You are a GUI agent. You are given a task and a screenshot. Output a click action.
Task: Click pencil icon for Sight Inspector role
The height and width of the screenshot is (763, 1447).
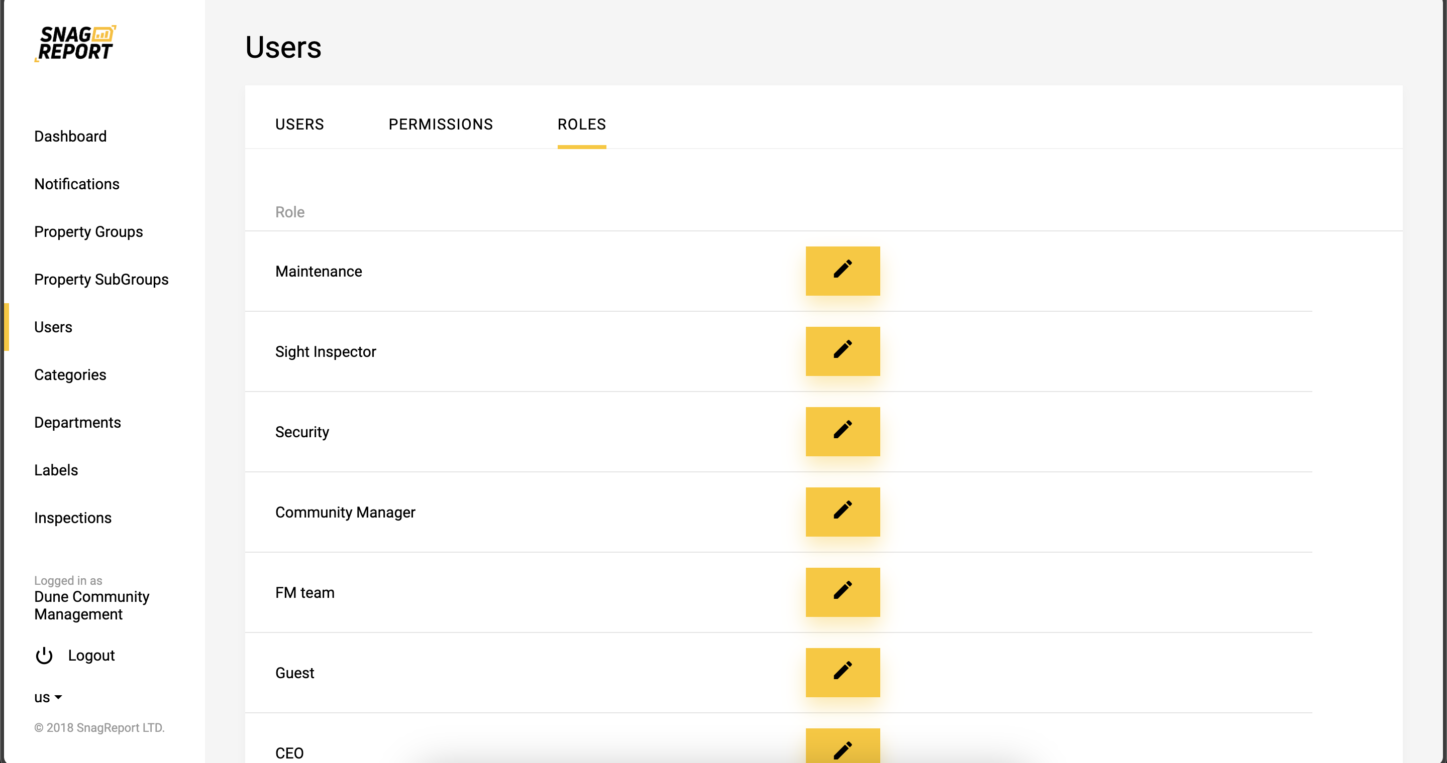tap(842, 351)
